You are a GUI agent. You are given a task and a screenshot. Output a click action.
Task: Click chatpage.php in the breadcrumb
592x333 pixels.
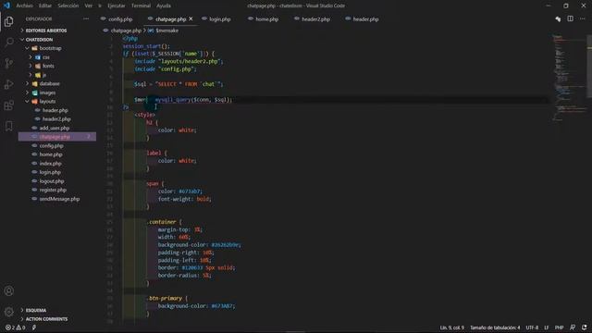click(126, 31)
